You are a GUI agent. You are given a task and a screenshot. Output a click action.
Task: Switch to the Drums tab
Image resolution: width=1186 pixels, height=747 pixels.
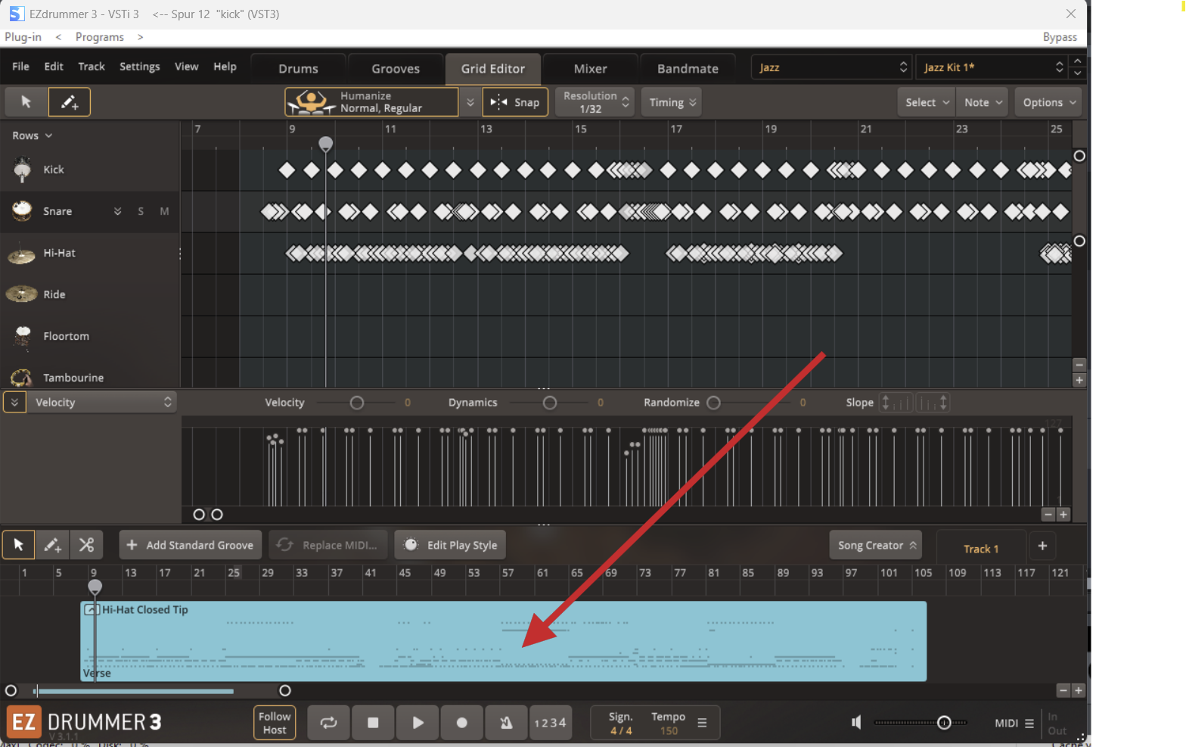coord(298,69)
